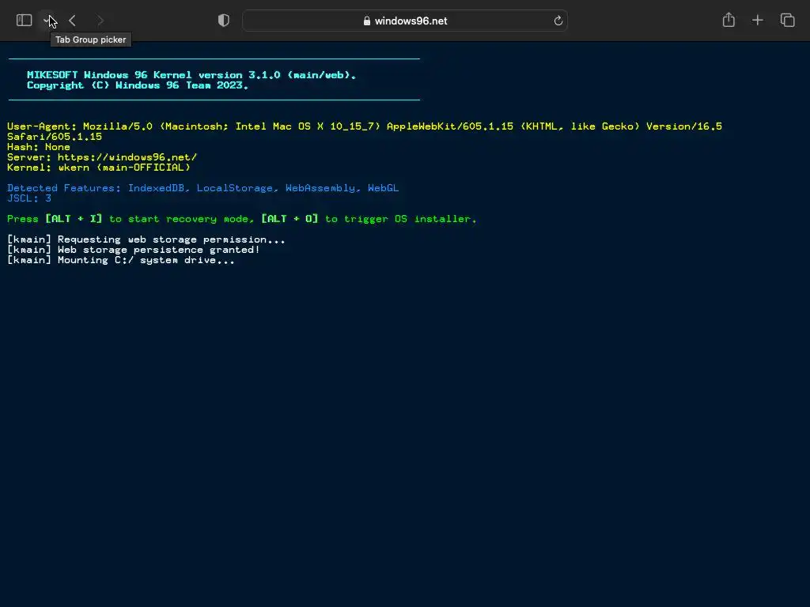Click the '[ALT + O]' OS installer text
Image resolution: width=810 pixels, height=607 pixels.
pos(290,219)
